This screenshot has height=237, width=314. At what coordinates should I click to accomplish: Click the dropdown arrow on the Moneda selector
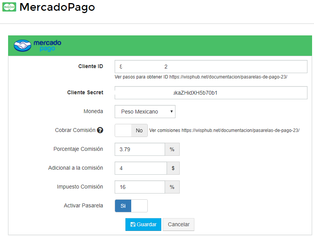[x=171, y=112]
